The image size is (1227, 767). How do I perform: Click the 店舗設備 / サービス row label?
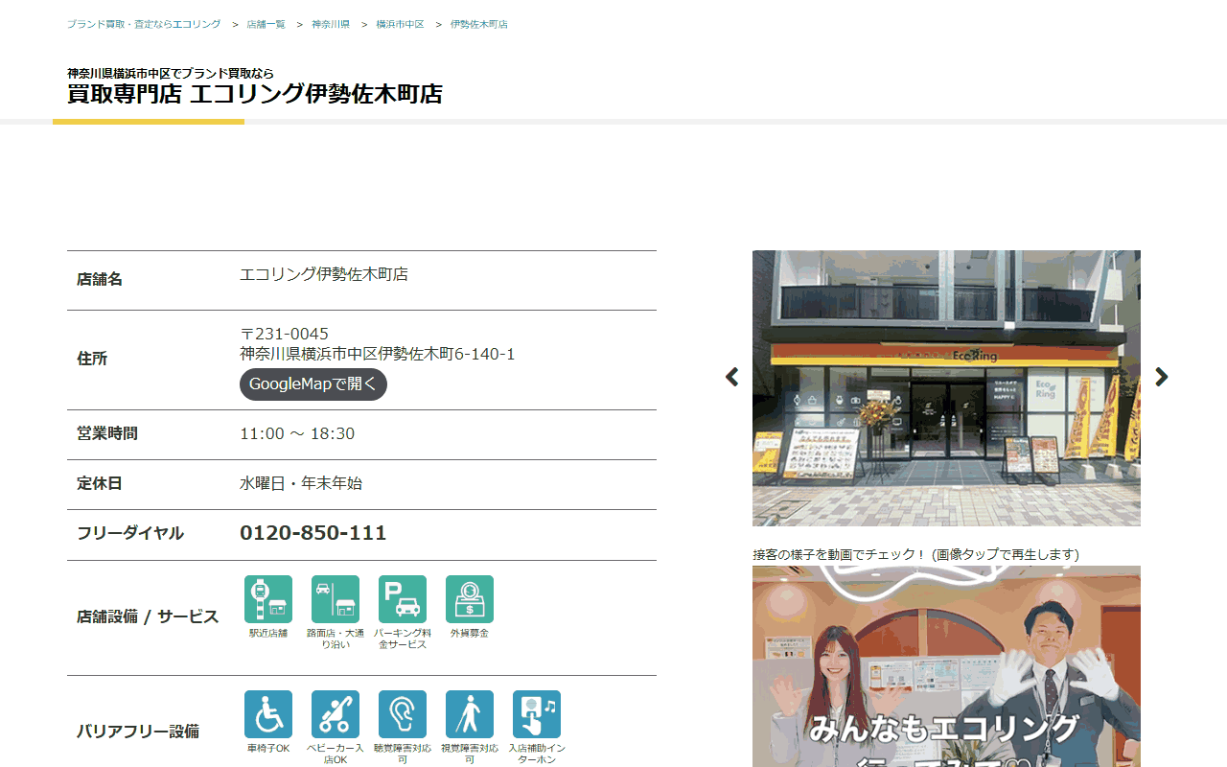148,616
